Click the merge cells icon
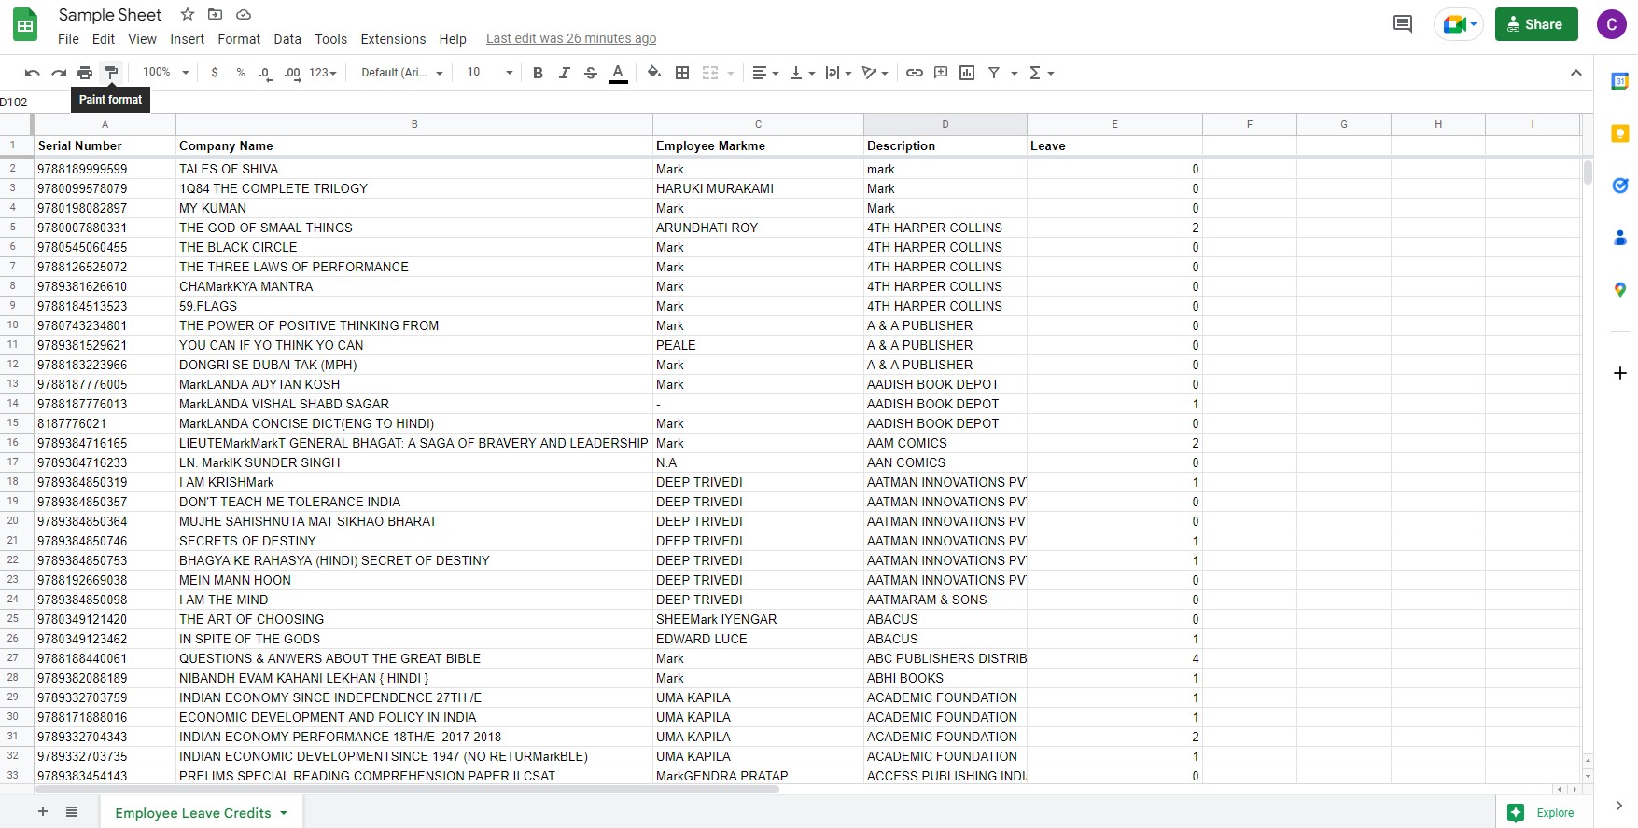The width and height of the screenshot is (1638, 828). click(710, 73)
